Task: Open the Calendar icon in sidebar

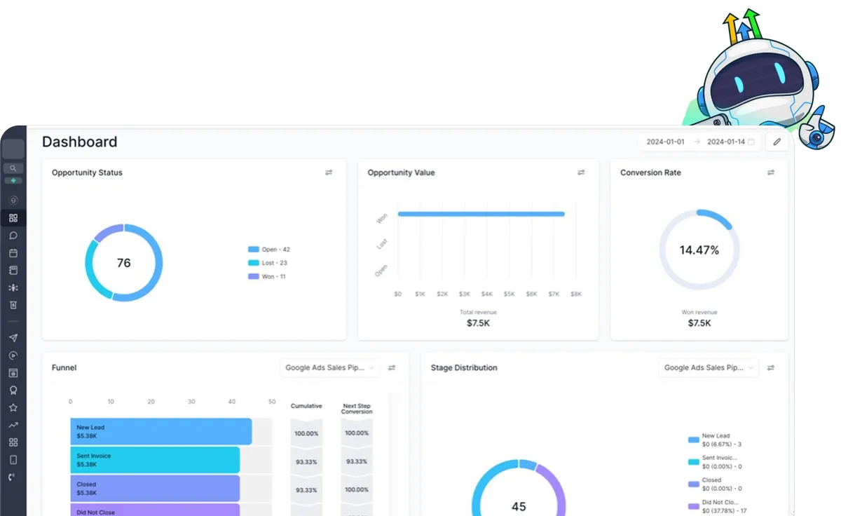Action: coord(13,253)
